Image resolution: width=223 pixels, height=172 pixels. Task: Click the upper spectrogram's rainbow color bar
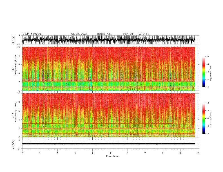tap(204, 72)
